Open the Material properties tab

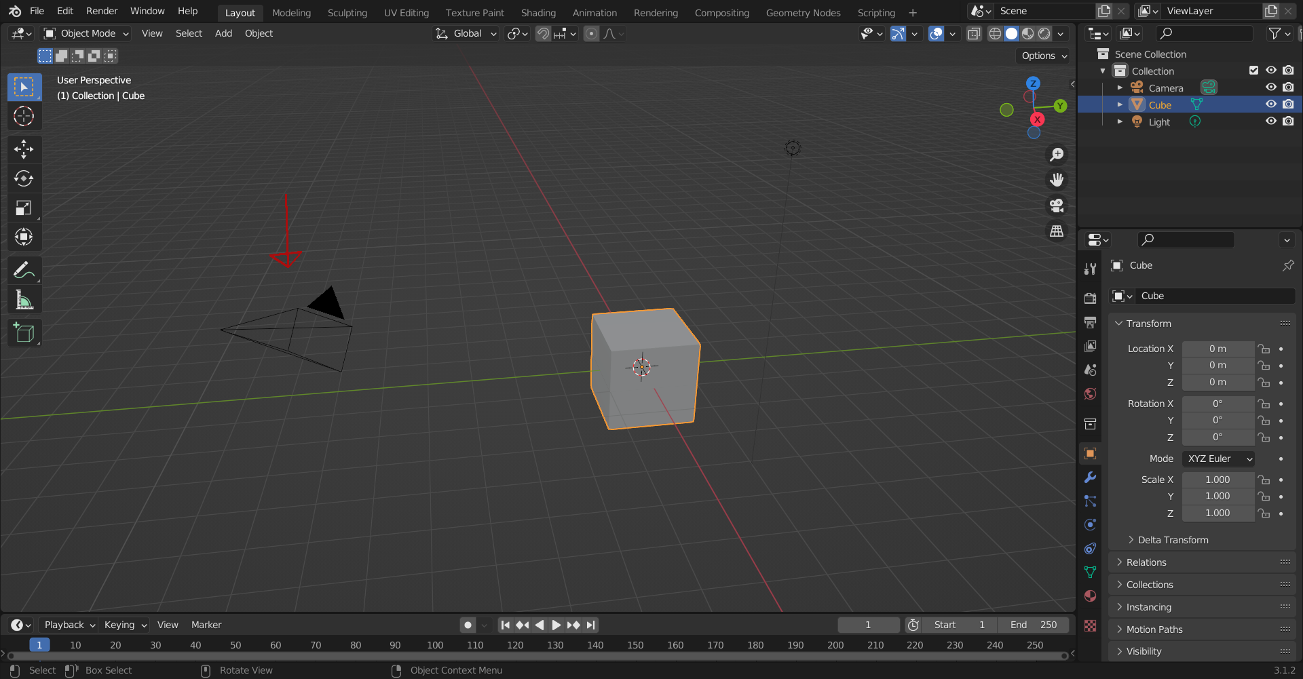pos(1090,596)
